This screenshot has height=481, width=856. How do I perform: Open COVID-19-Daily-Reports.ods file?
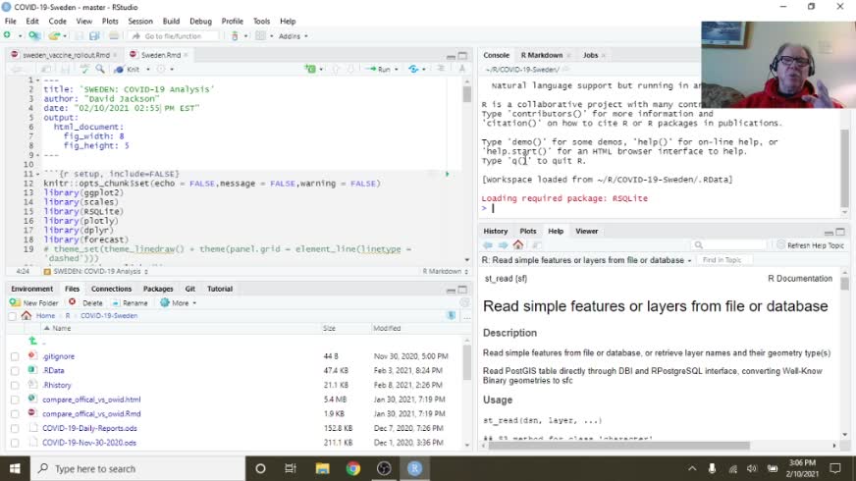point(89,429)
